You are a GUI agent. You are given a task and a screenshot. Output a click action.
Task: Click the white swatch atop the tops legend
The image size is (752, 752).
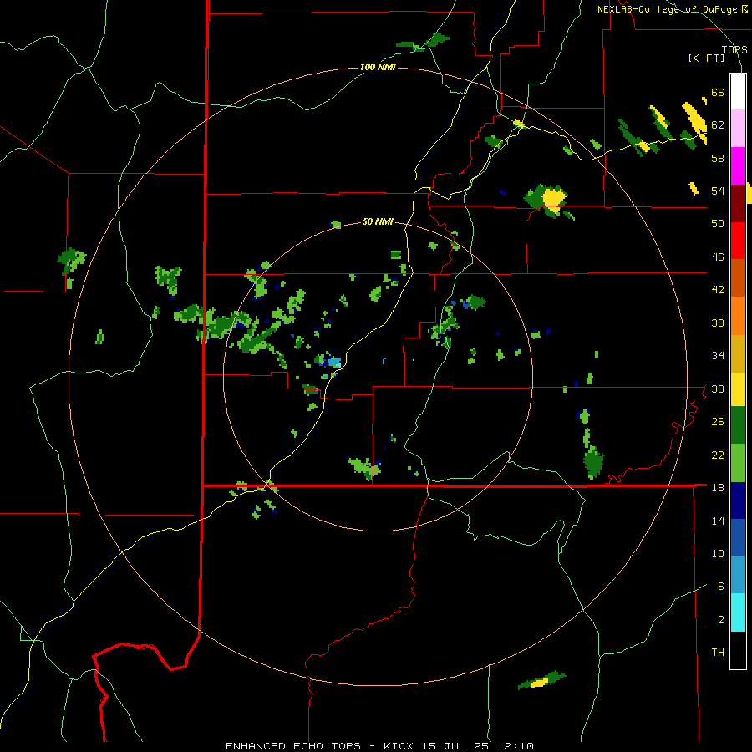738,92
